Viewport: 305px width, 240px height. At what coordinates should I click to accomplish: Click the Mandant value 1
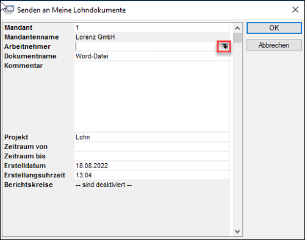(x=152, y=27)
